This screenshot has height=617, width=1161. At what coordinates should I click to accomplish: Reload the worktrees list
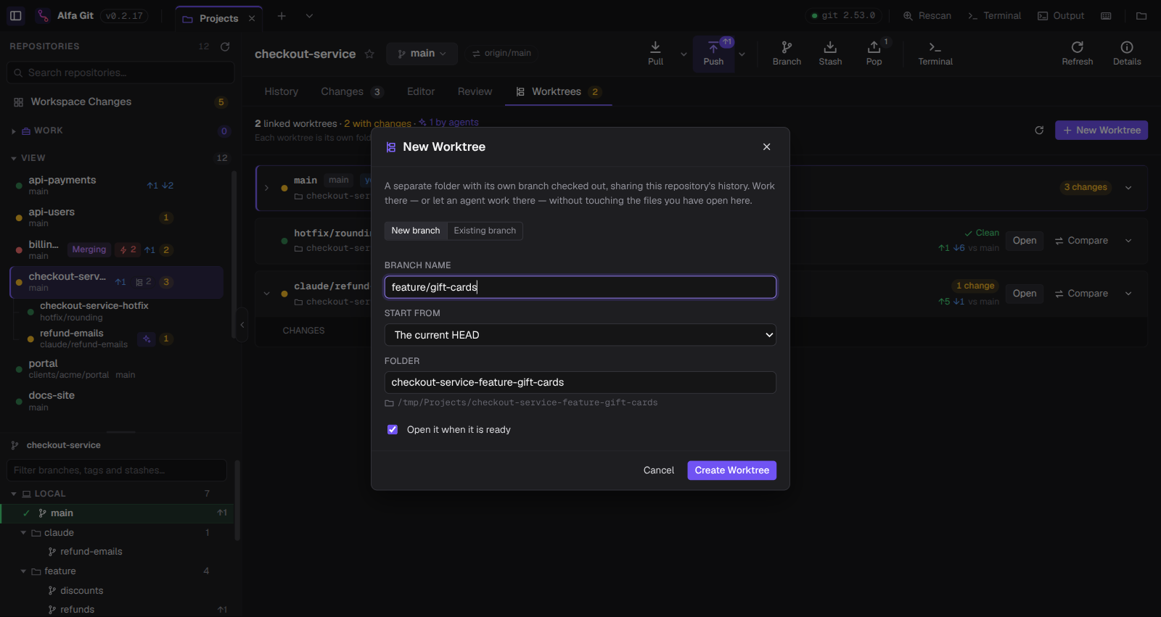[x=1039, y=131]
